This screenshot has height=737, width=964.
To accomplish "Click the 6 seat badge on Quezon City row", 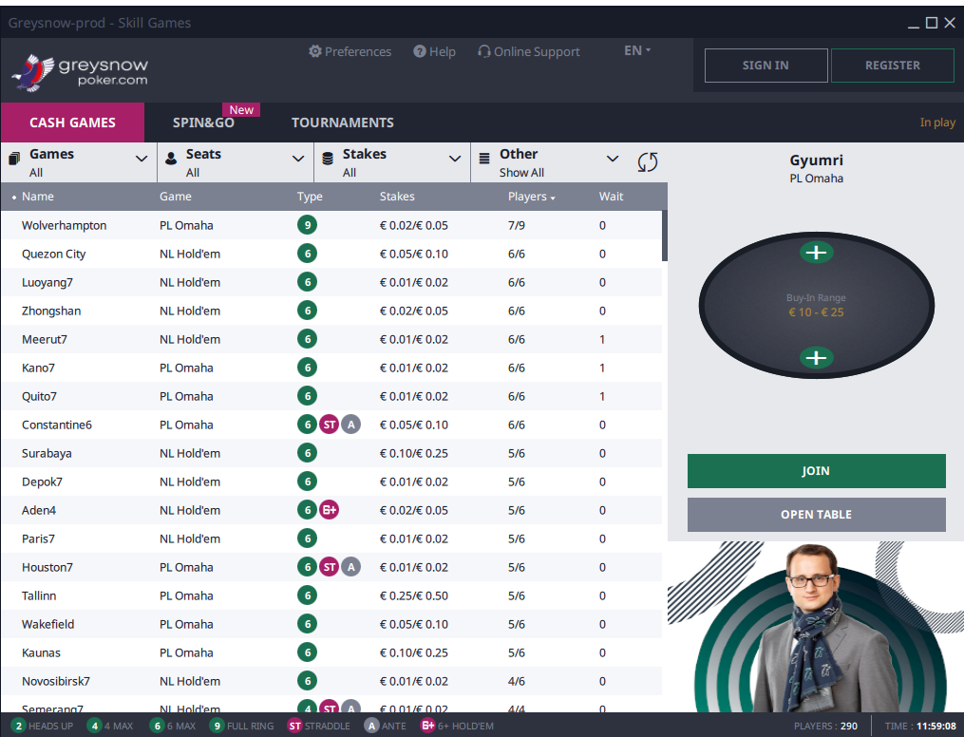I will (x=308, y=254).
